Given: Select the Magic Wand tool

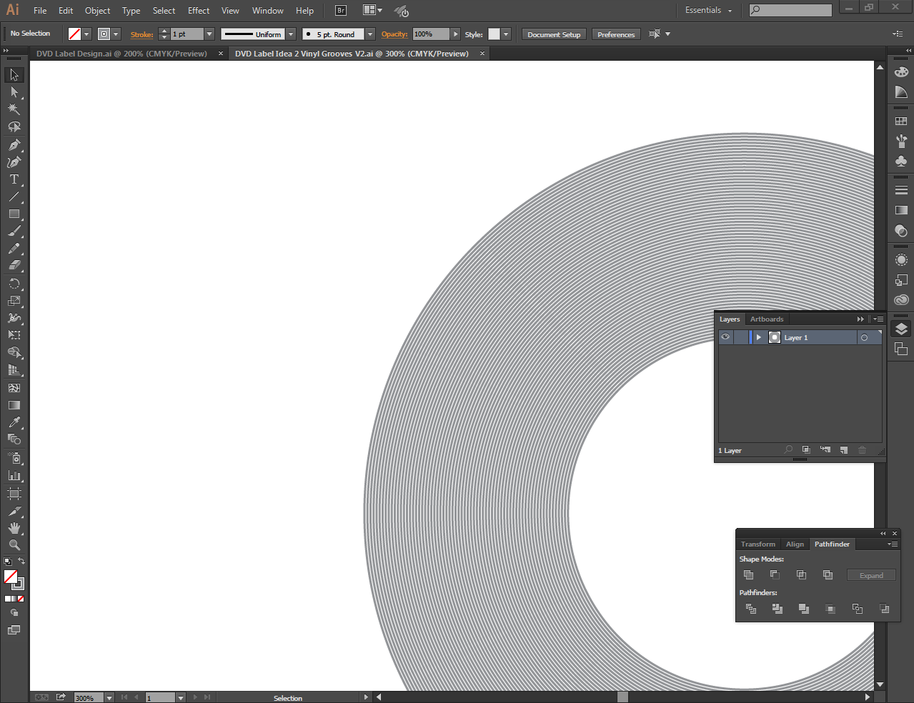Looking at the screenshot, I should pyautogui.click(x=14, y=109).
